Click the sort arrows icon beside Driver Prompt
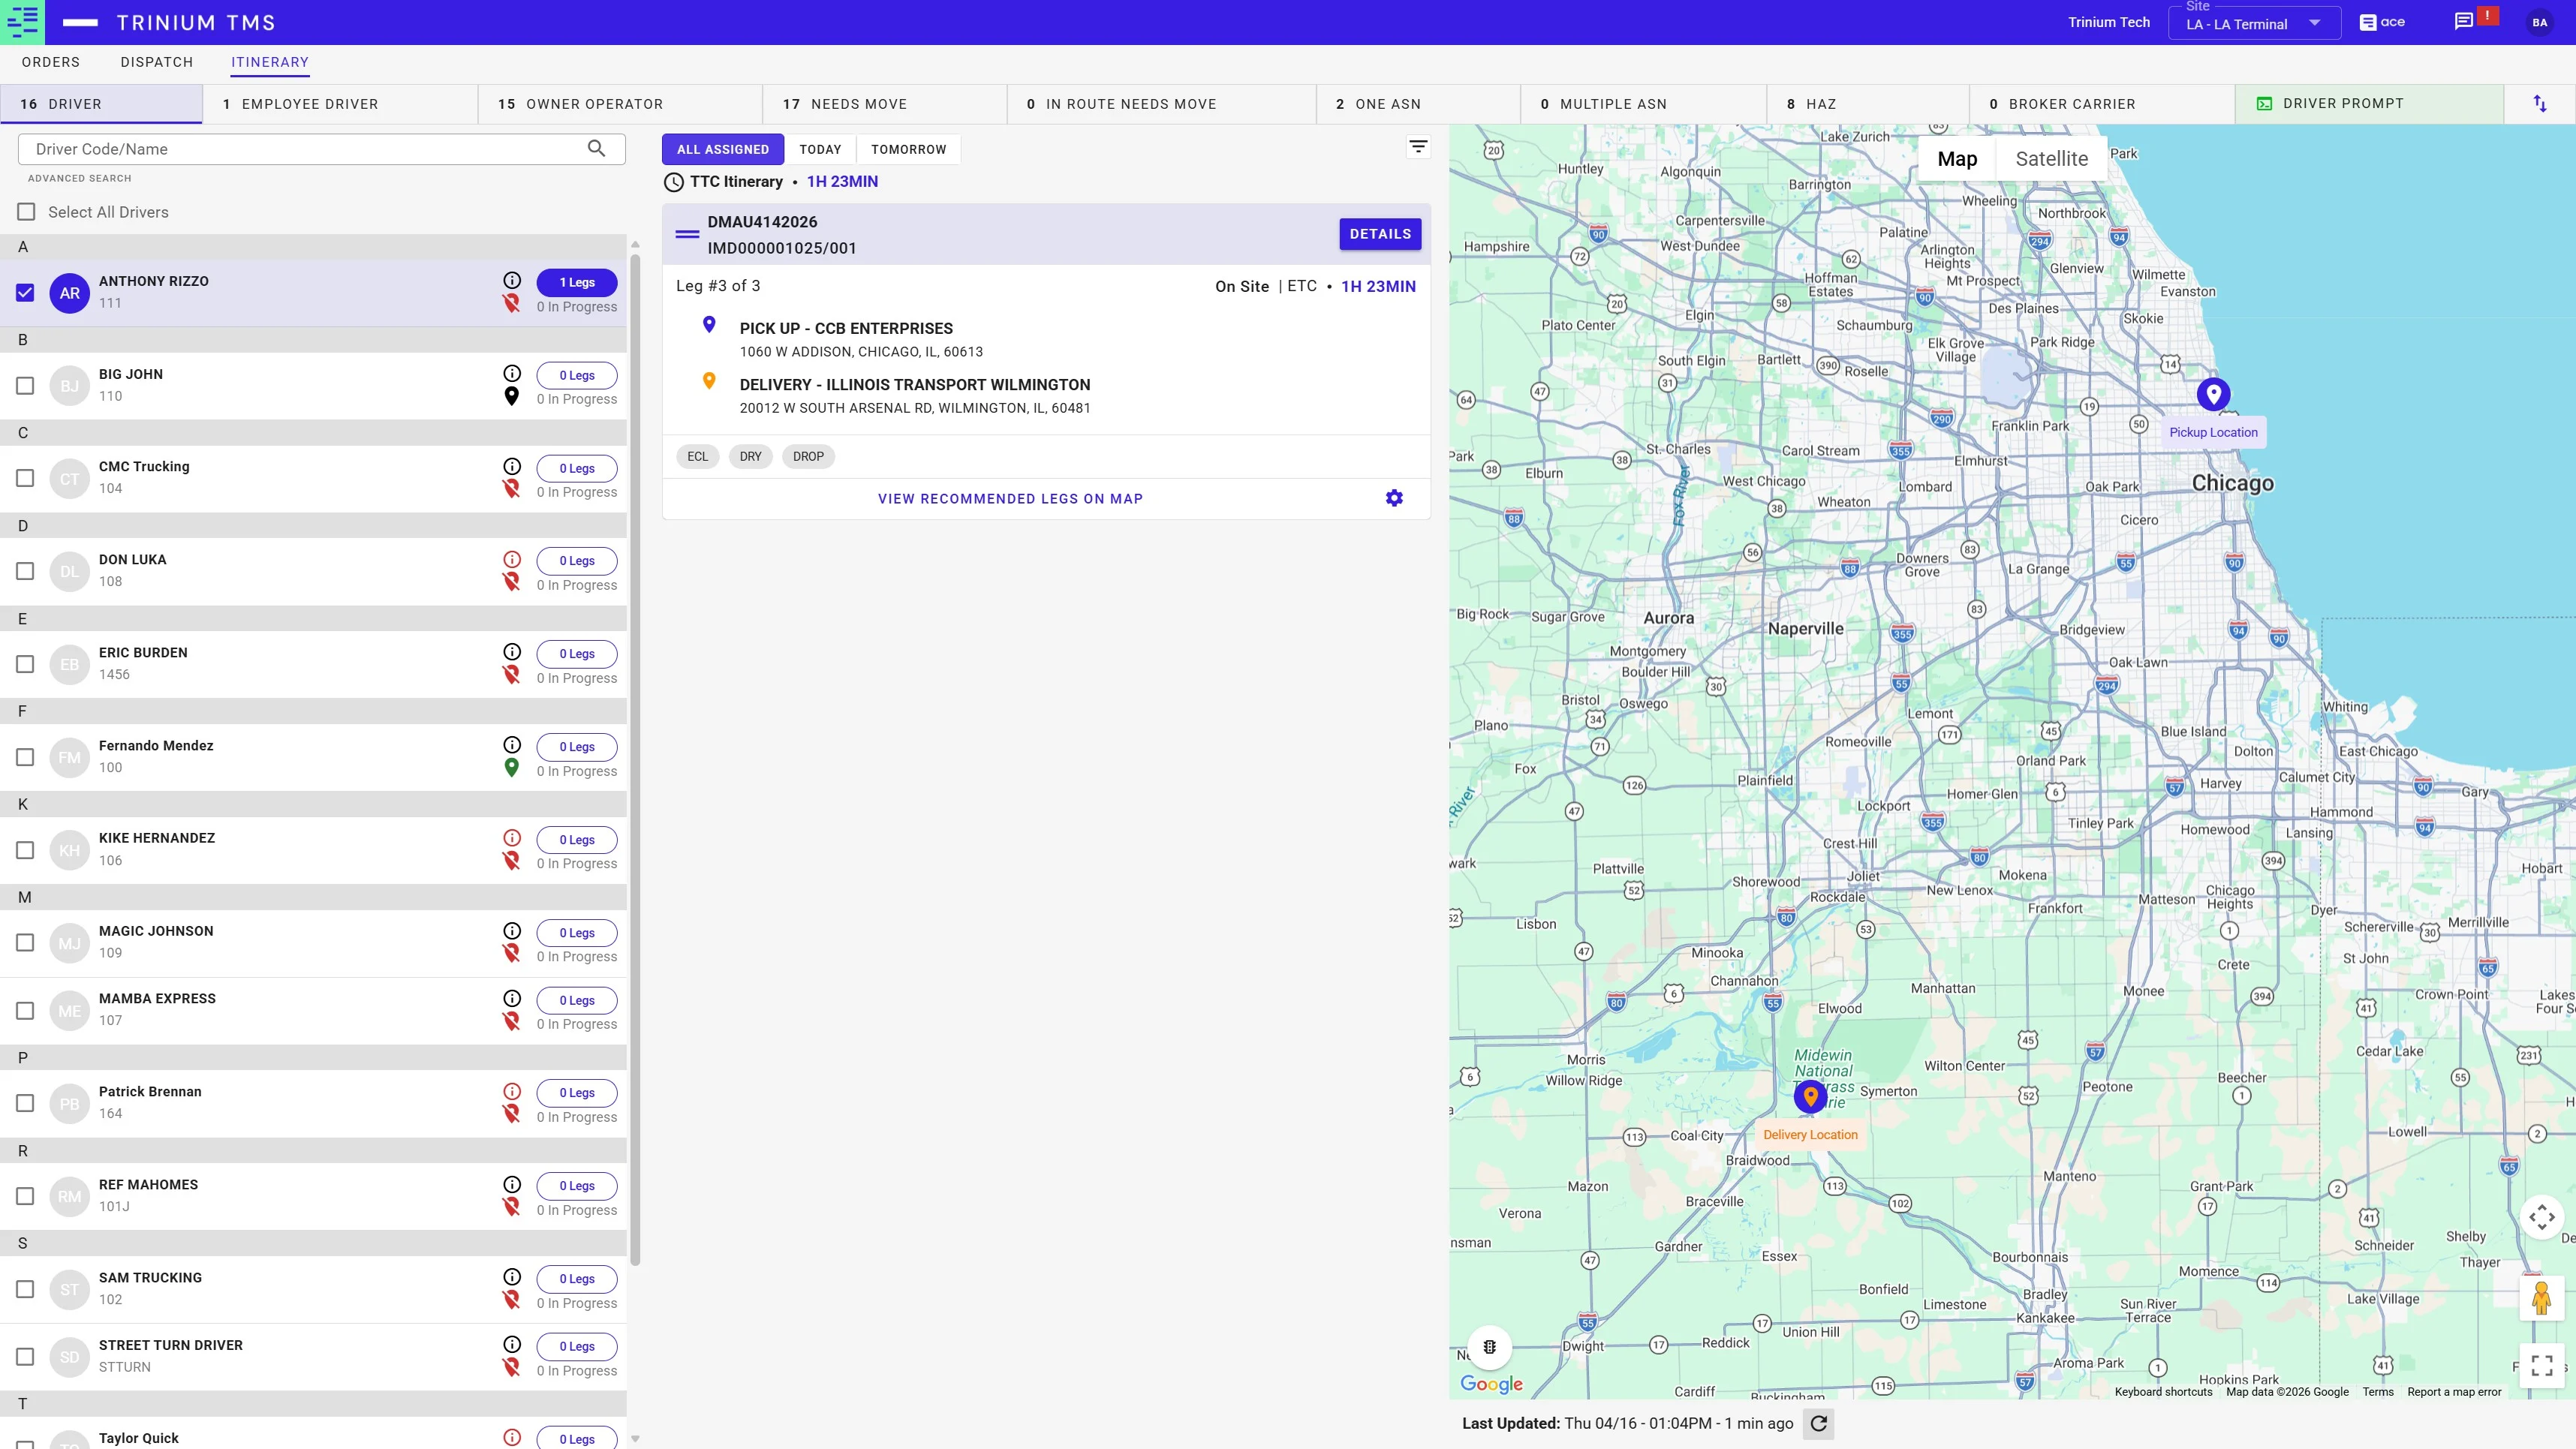The image size is (2576, 1449). (2540, 104)
